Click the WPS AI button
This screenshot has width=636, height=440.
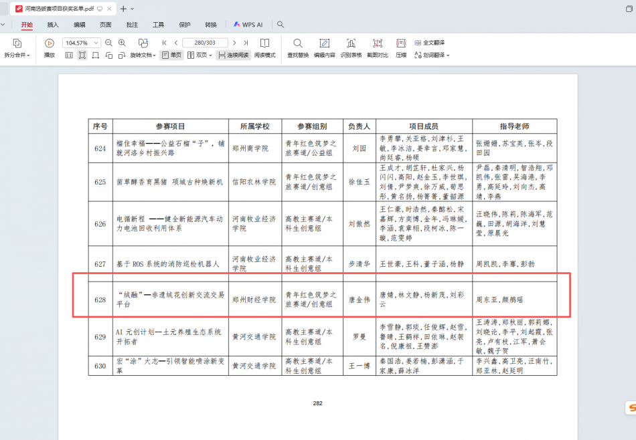[248, 25]
